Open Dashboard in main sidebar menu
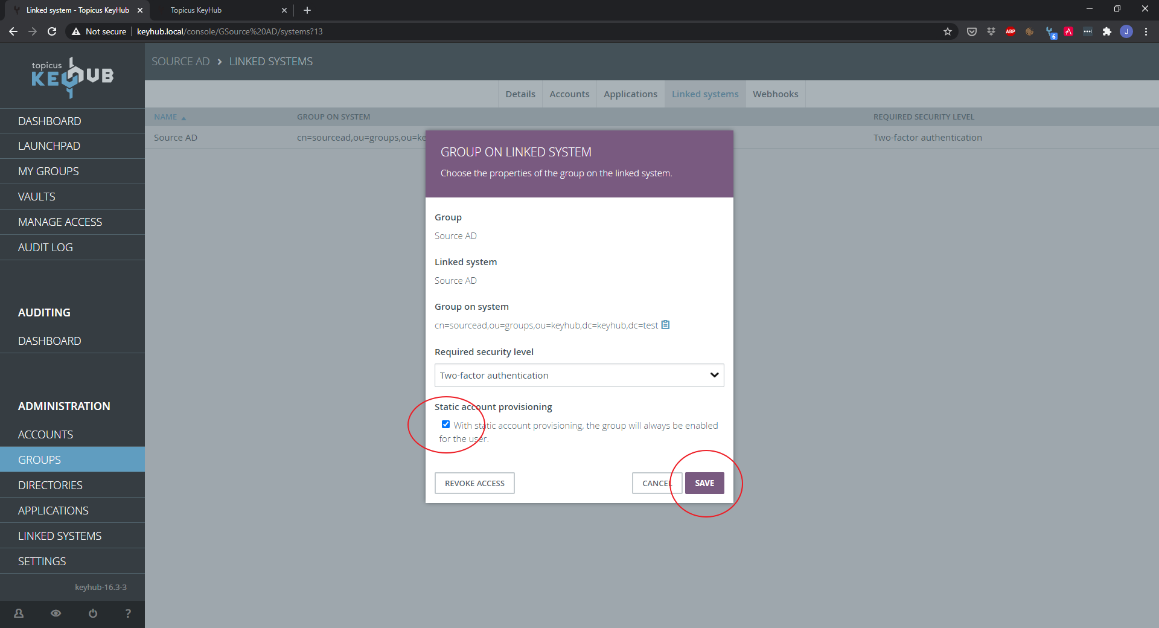Viewport: 1159px width, 628px height. pyautogui.click(x=72, y=121)
